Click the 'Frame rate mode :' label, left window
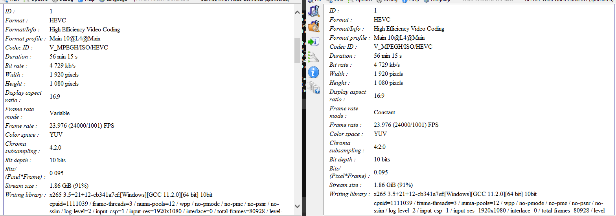Image resolution: width=616 pixels, height=216 pixels. (19, 113)
